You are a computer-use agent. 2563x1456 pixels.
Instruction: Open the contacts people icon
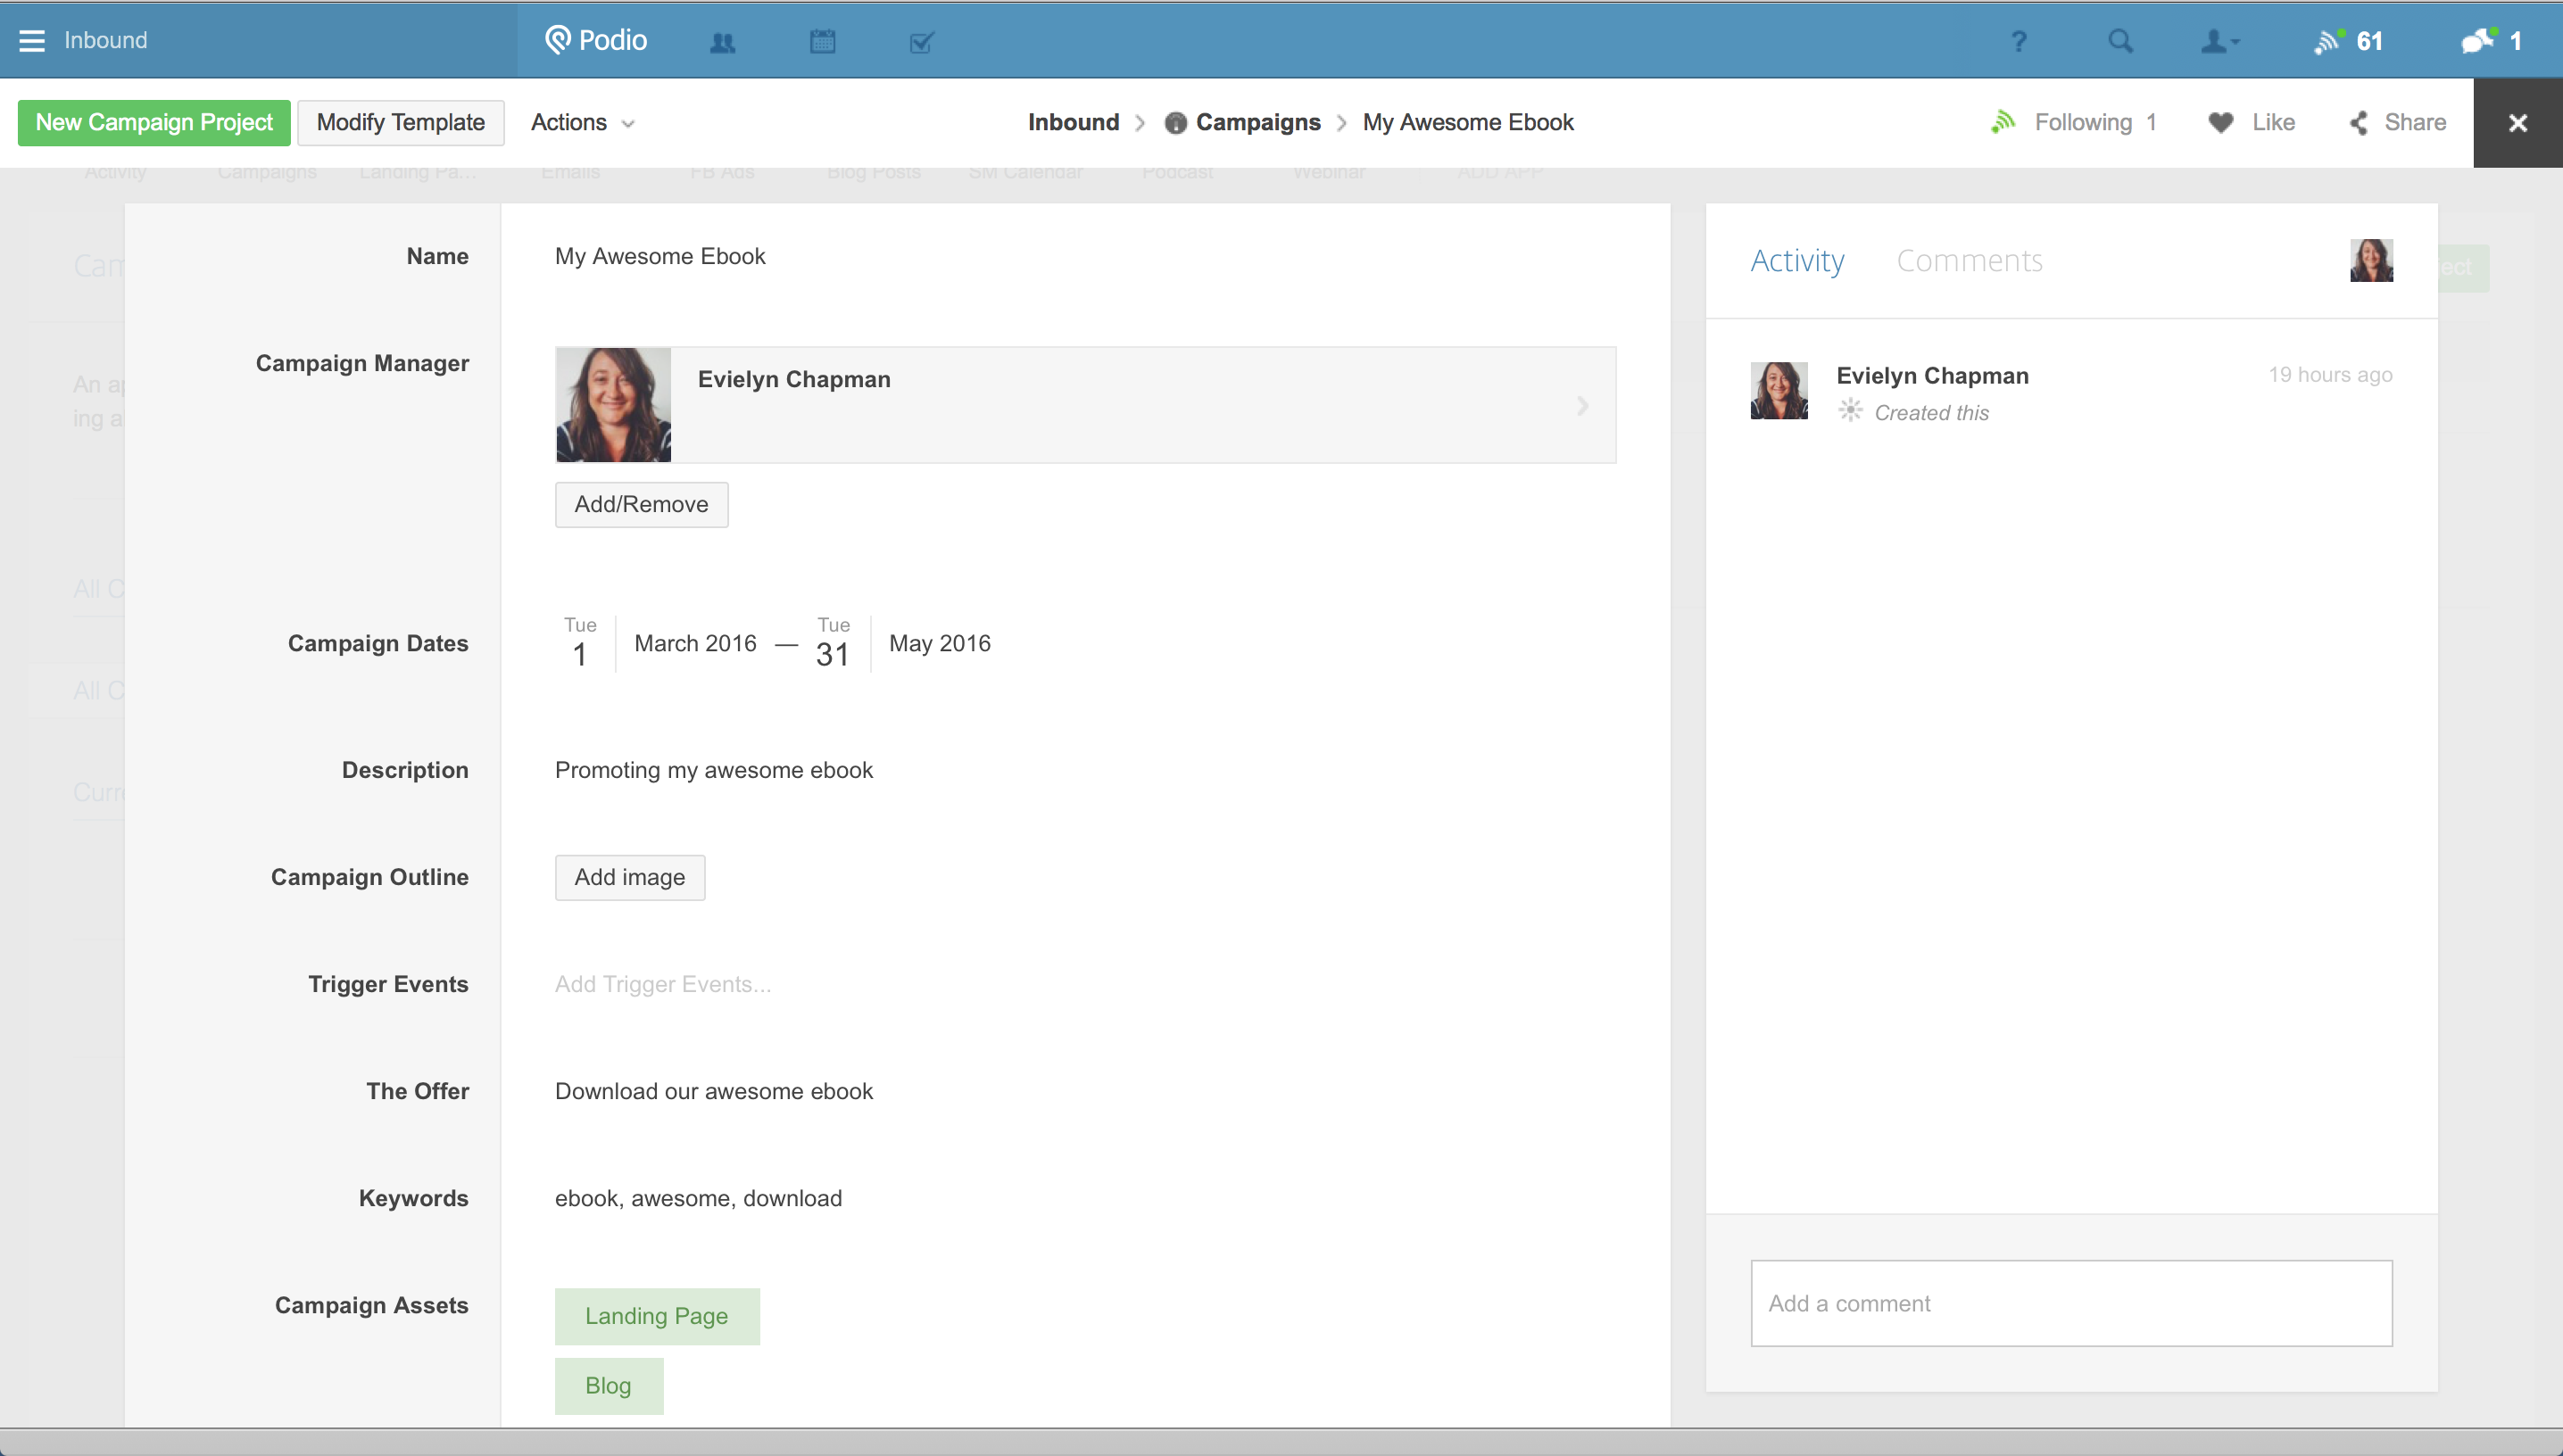[722, 42]
